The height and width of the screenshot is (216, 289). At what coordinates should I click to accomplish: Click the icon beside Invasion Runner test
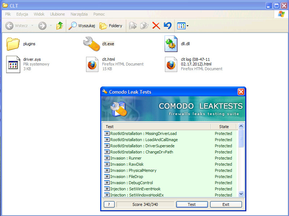tap(107, 158)
